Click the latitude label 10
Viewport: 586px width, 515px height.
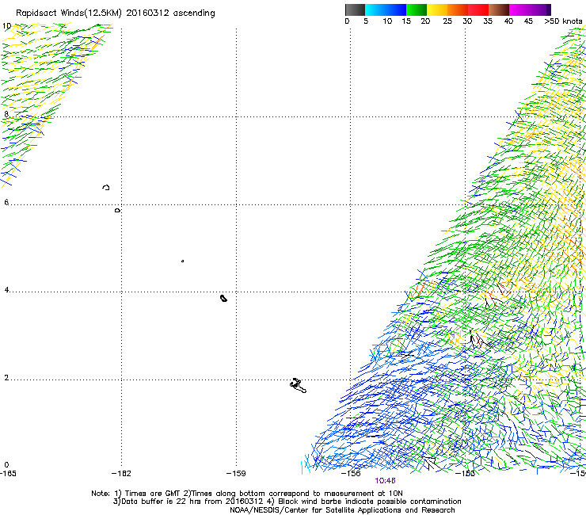6,26
